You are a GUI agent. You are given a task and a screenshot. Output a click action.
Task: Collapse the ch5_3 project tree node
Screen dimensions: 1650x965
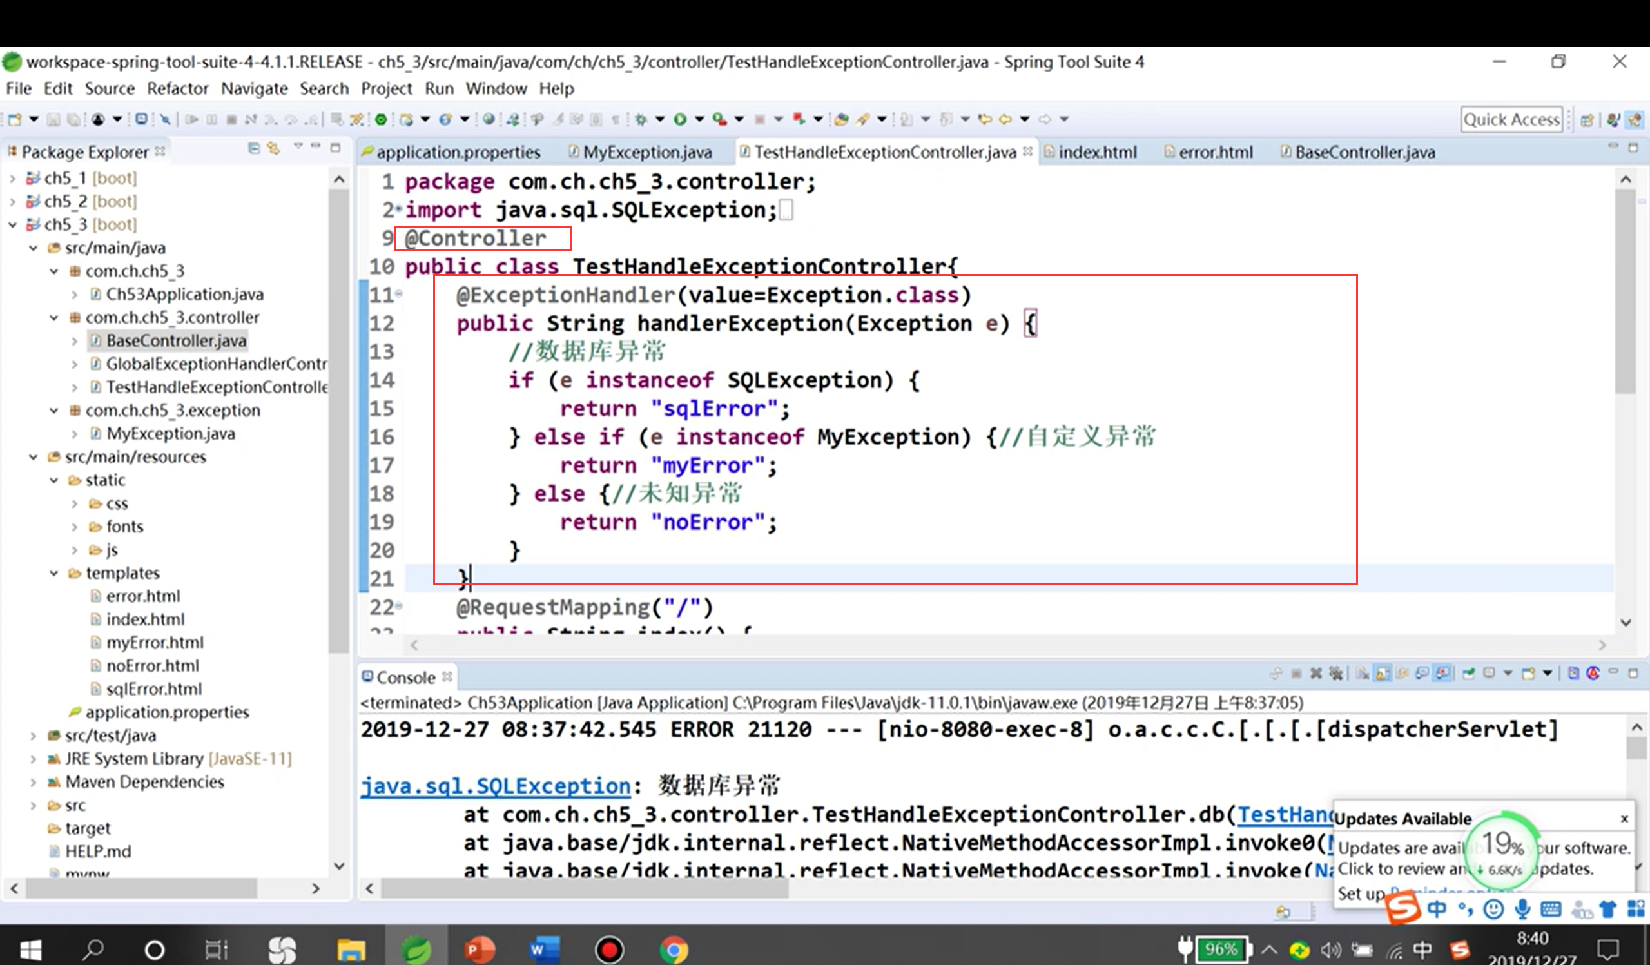[x=12, y=224]
